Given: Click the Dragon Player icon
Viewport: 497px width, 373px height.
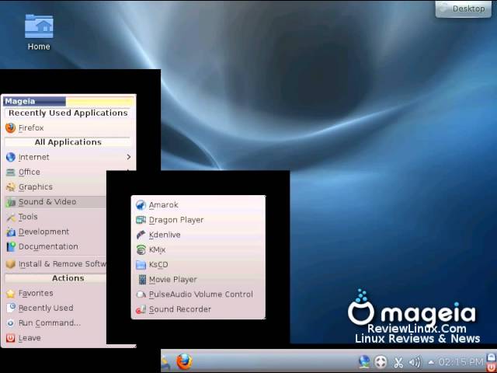Looking at the screenshot, I should point(141,220).
